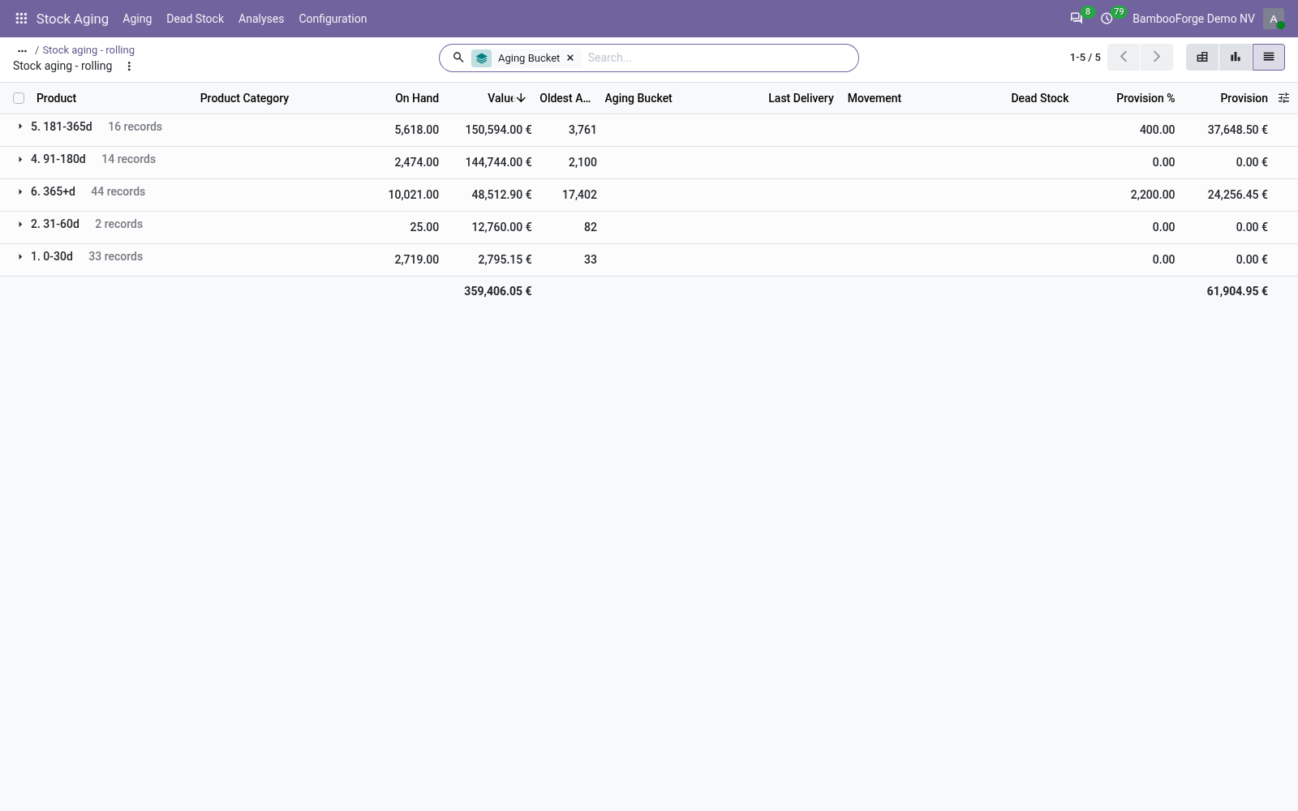Viewport: 1298px width, 811px height.
Task: Click the total value 359,406.05 €
Action: [x=498, y=291]
